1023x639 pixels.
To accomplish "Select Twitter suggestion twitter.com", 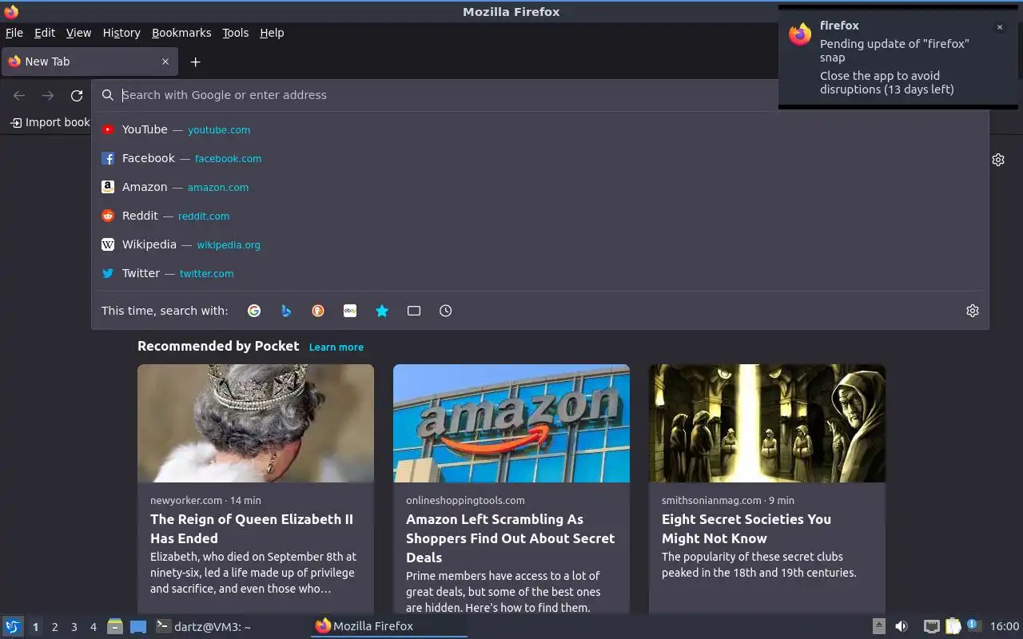I will (540, 273).
